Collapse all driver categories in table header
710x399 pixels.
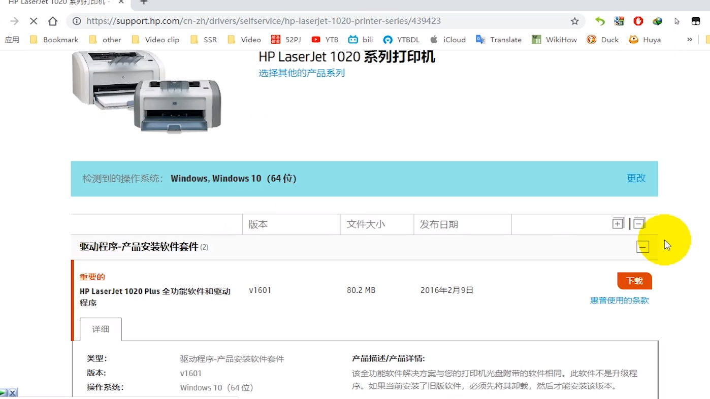coord(639,223)
